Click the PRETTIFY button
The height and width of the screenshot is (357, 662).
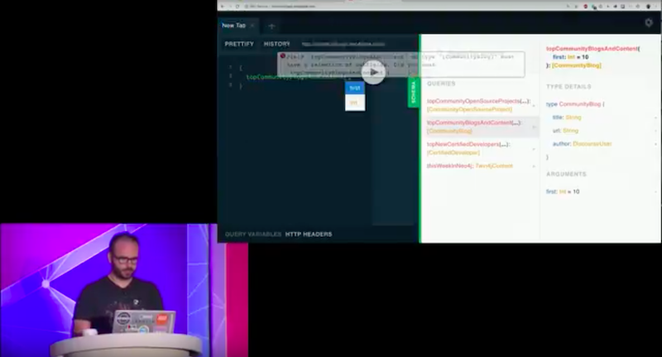239,44
